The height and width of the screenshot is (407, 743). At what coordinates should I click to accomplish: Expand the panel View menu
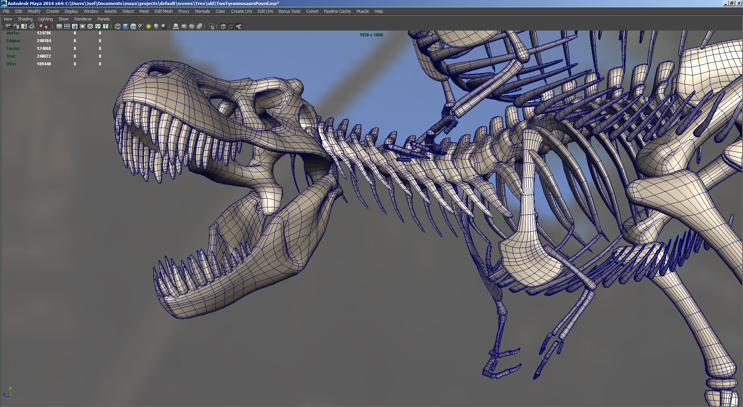8,19
